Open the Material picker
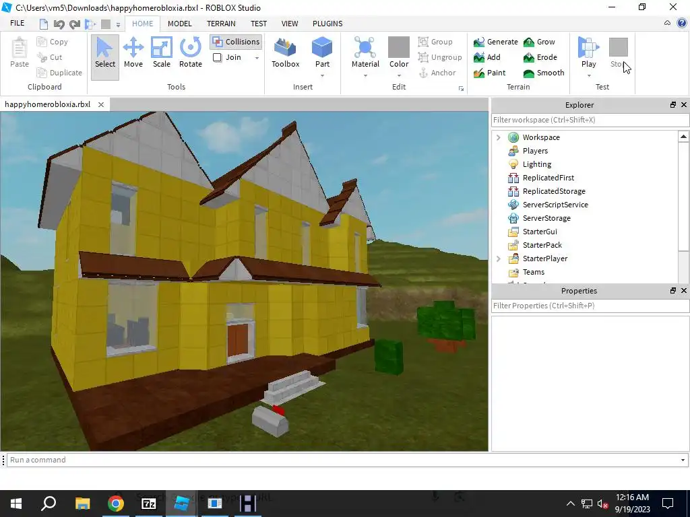Screen dimensions: 690x517 [365, 53]
